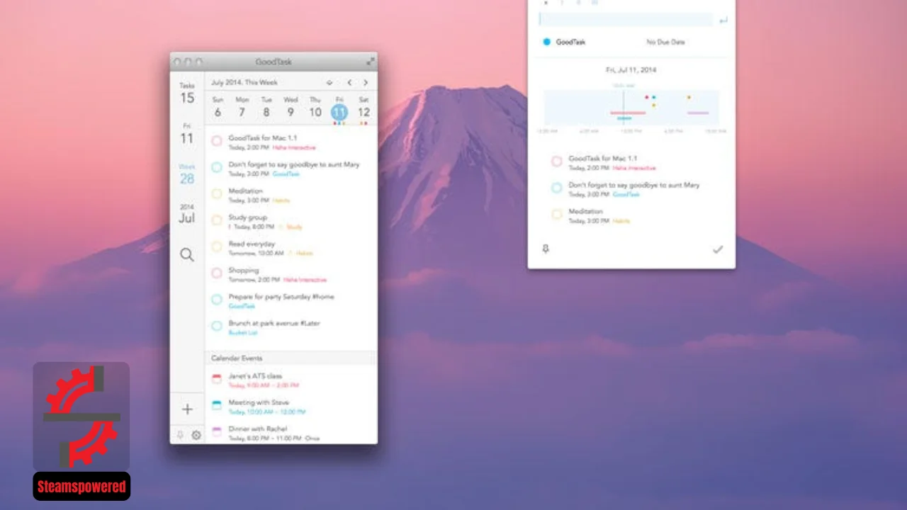Viewport: 907px width, 510px height.
Task: Click 'Read everyday' task title
Action: [252, 244]
